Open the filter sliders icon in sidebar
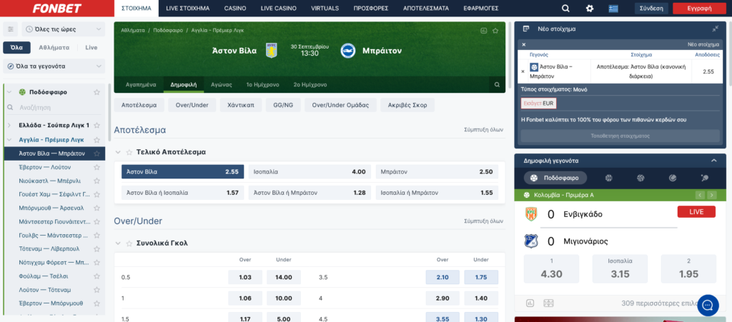 (10, 29)
